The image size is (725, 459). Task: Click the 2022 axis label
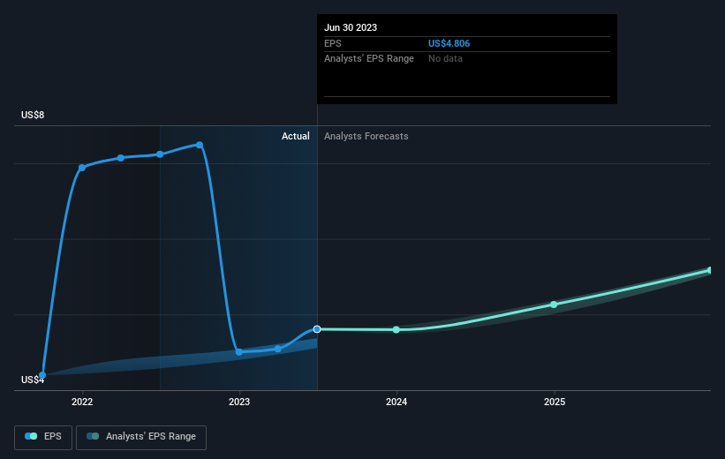82,402
